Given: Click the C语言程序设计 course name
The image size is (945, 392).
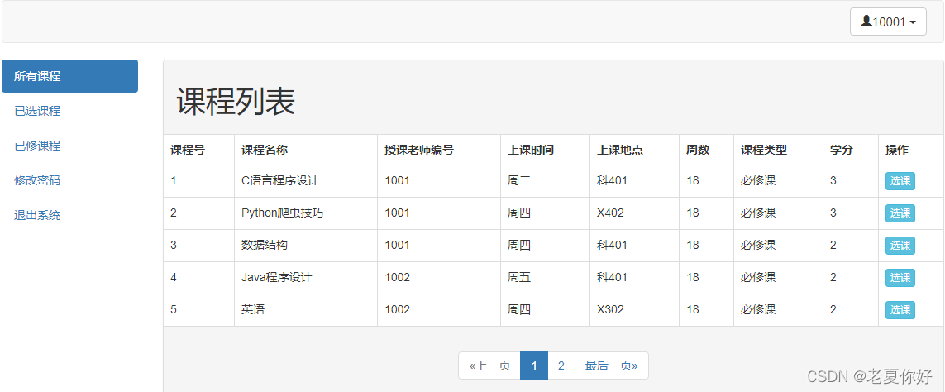Looking at the screenshot, I should 280,180.
